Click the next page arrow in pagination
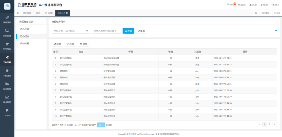This screenshot has height=137, width=282. (x=274, y=124)
